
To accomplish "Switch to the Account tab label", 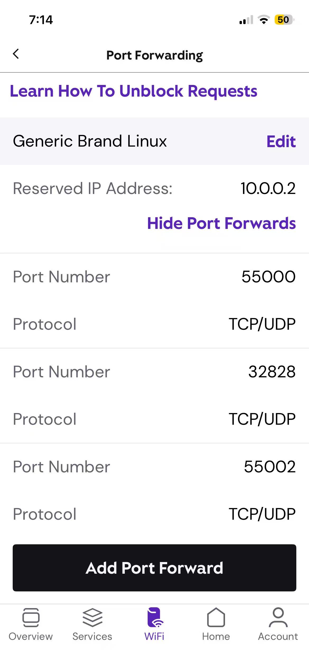I will point(278,636).
